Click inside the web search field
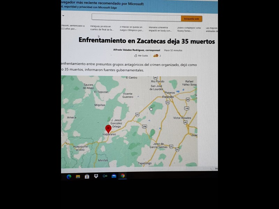The image size is (279, 209). pos(136,18)
